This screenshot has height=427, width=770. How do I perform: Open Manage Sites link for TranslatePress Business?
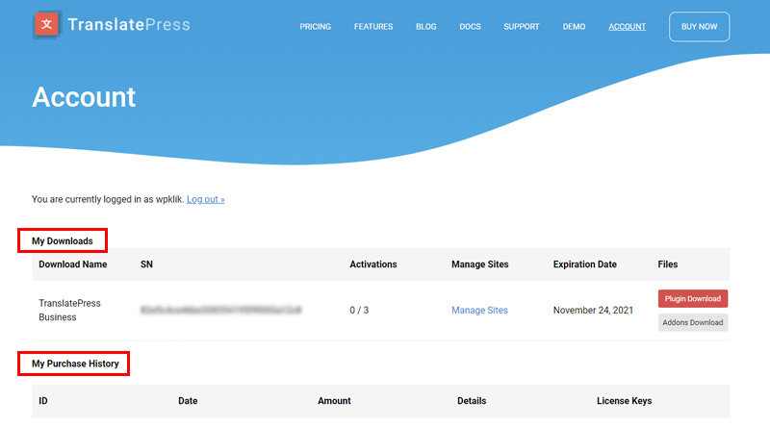click(x=479, y=311)
